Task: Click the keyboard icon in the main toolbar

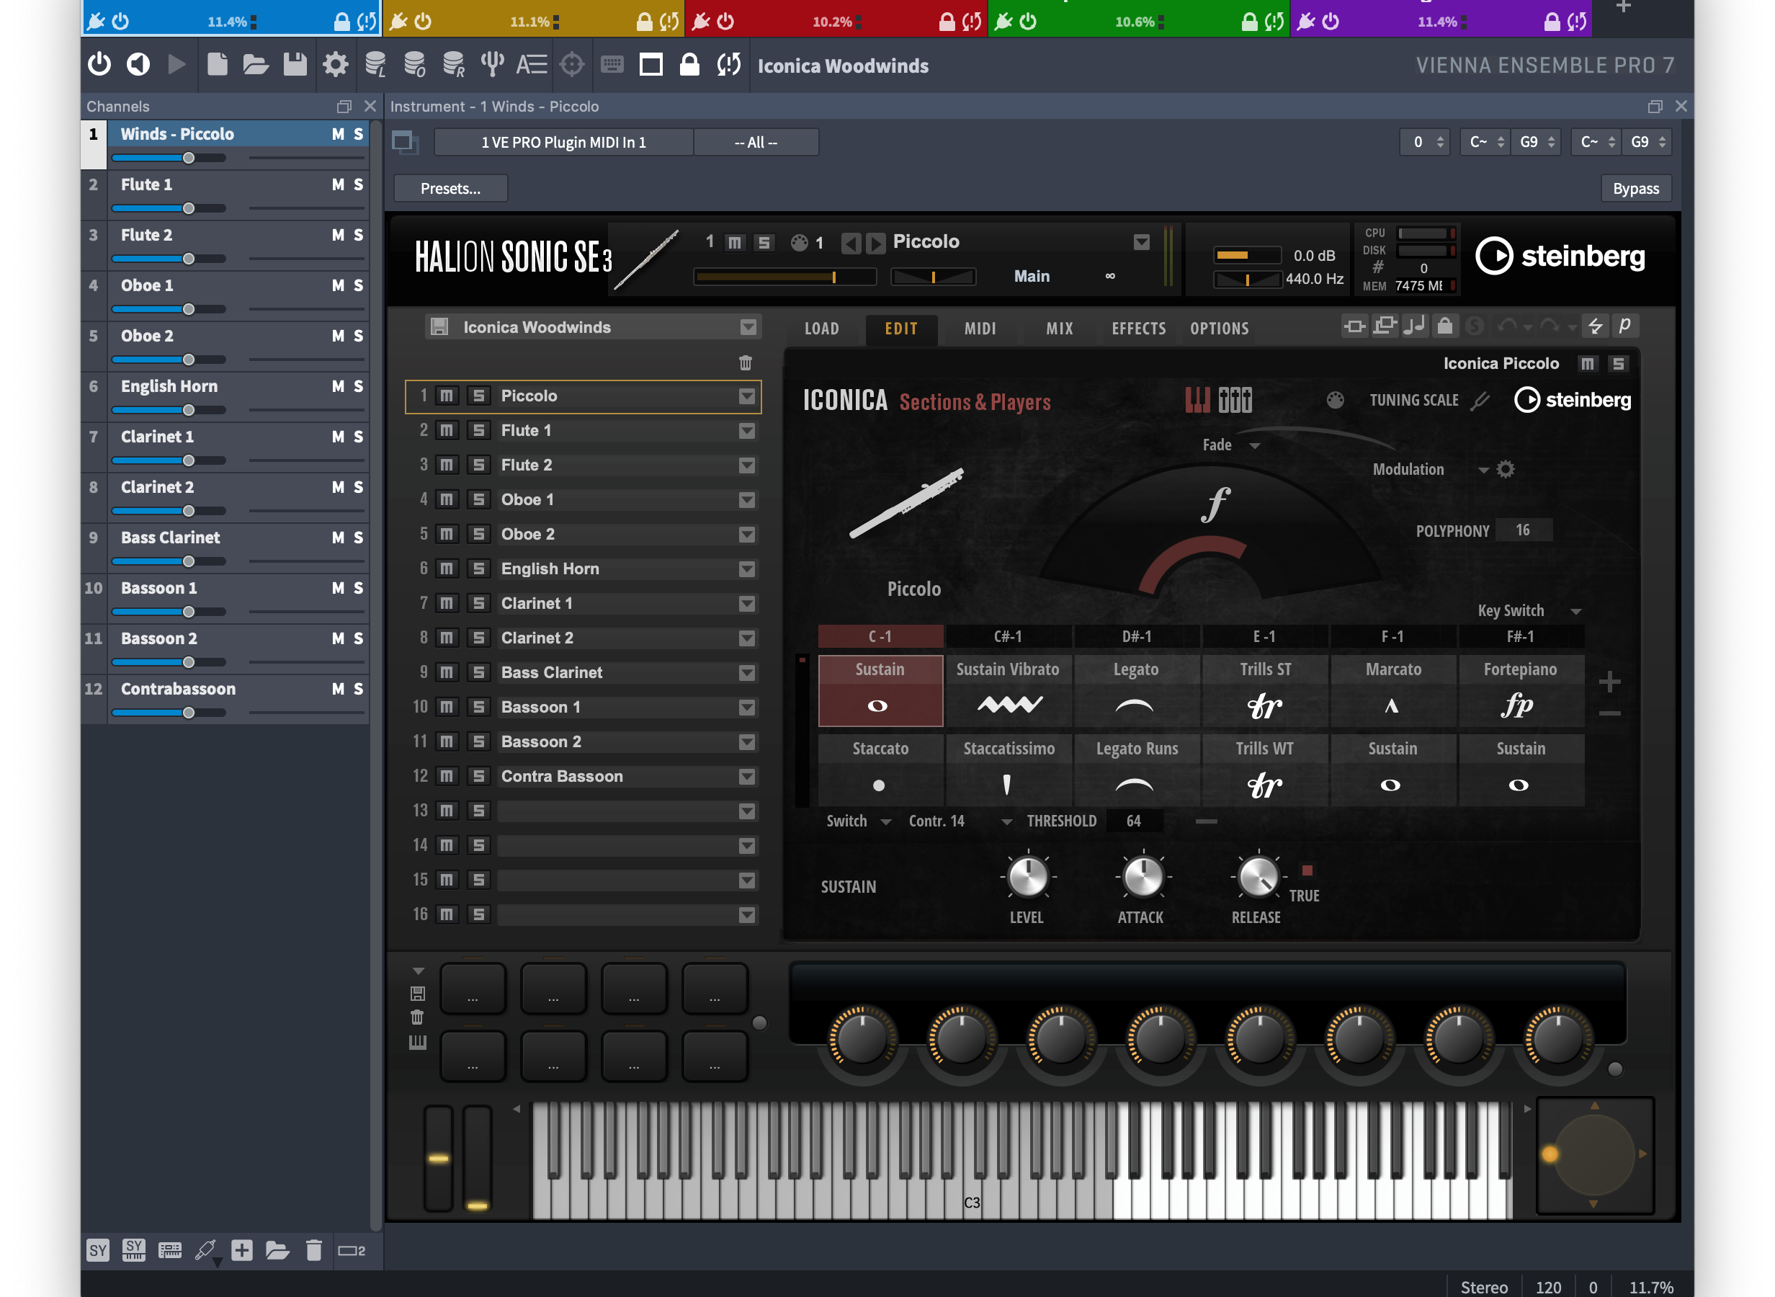Action: point(612,64)
